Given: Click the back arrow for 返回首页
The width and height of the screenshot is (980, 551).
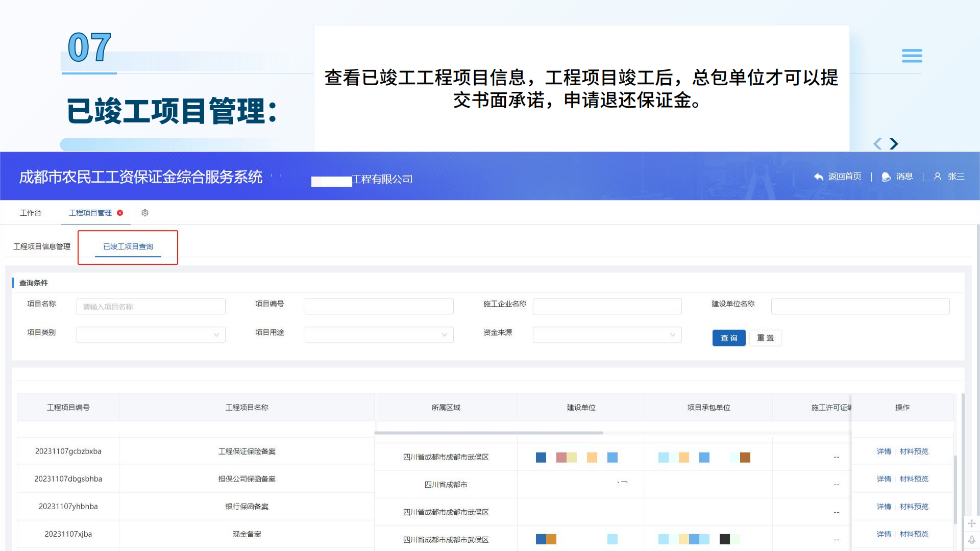Looking at the screenshot, I should point(818,177).
